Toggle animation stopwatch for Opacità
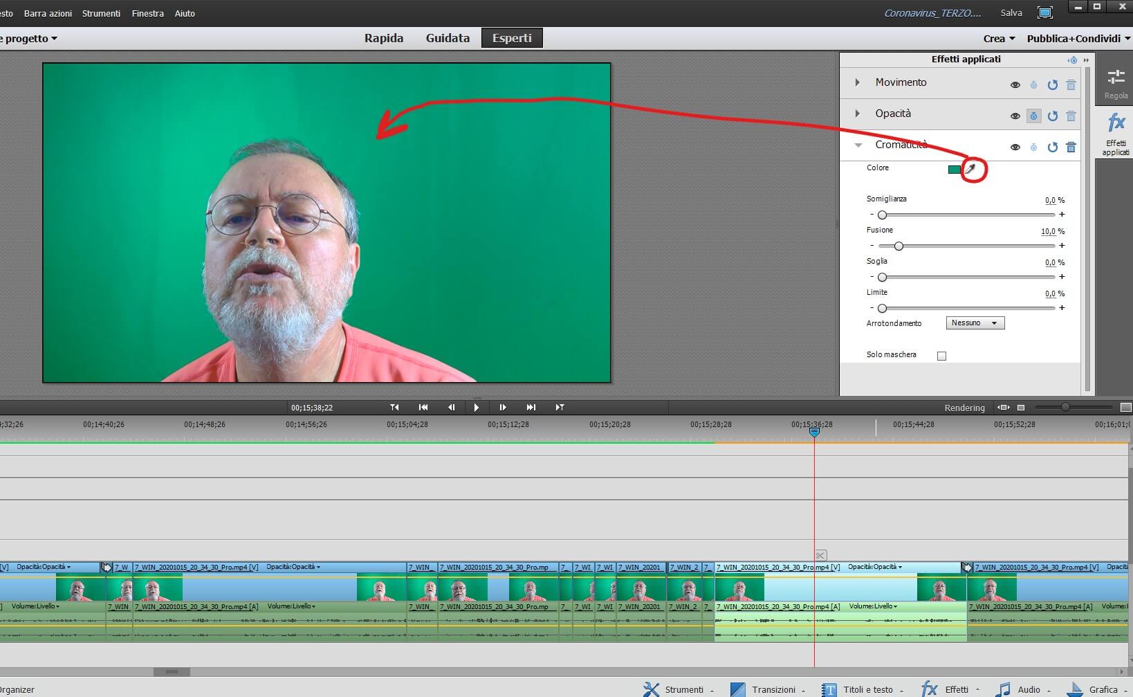1133x697 pixels. tap(1033, 116)
